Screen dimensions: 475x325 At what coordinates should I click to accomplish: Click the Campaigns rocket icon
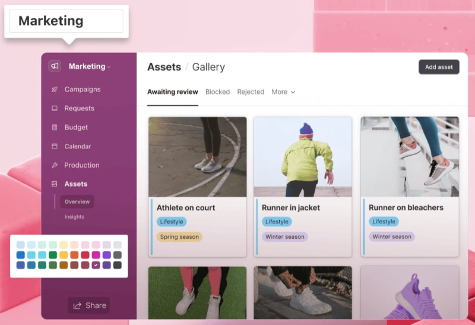click(x=54, y=90)
